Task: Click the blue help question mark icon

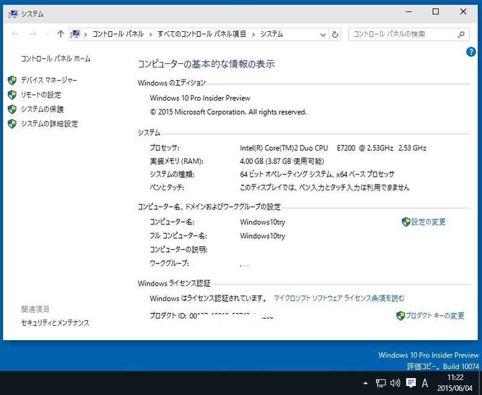Action: [471, 52]
